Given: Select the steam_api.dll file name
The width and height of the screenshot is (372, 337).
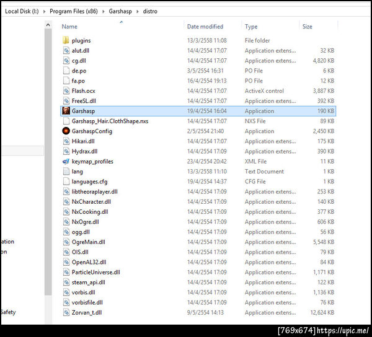Looking at the screenshot, I should coord(89,282).
